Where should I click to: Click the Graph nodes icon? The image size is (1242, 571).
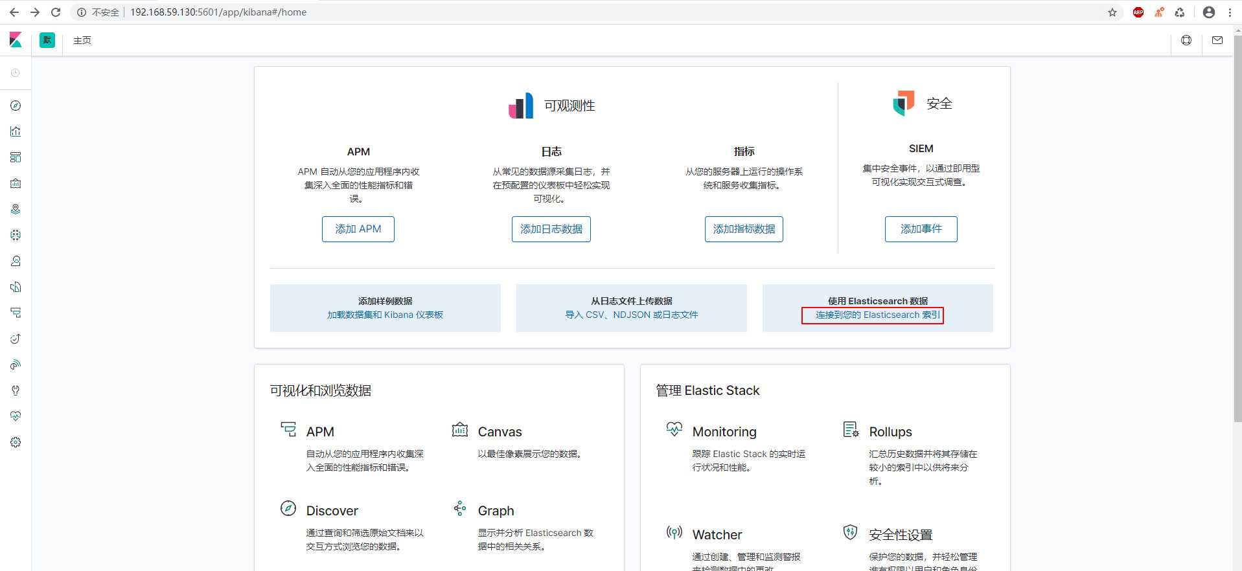[460, 508]
